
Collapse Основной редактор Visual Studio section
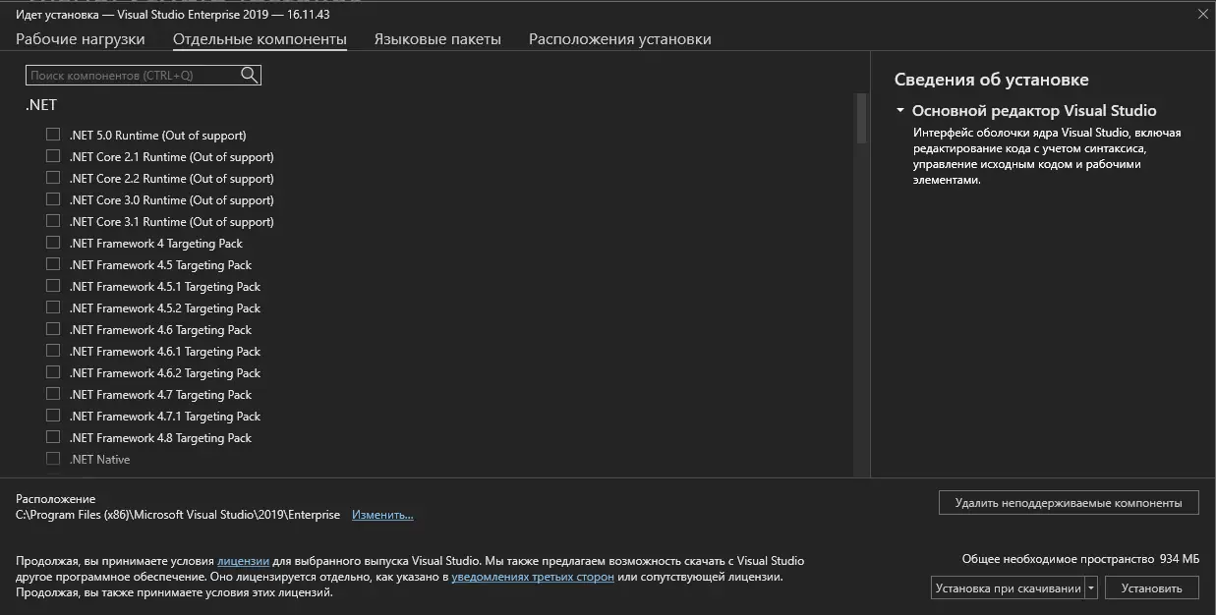click(x=900, y=111)
